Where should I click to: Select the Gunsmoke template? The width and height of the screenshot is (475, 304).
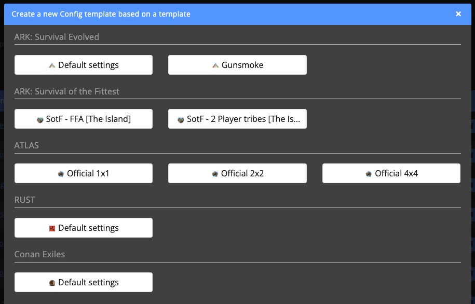click(x=237, y=64)
